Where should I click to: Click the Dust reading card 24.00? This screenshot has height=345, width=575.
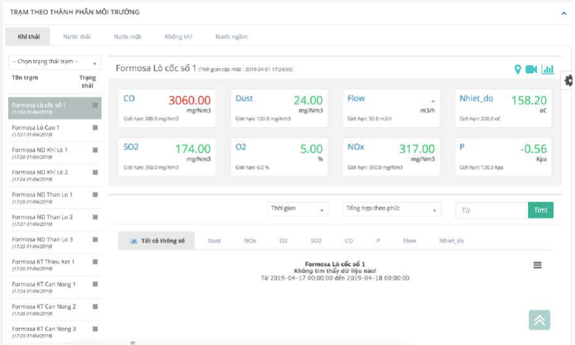[x=279, y=108]
